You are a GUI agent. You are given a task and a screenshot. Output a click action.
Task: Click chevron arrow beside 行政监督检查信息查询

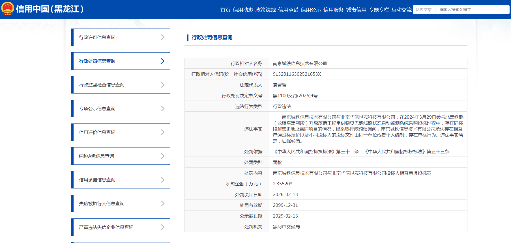(162, 85)
